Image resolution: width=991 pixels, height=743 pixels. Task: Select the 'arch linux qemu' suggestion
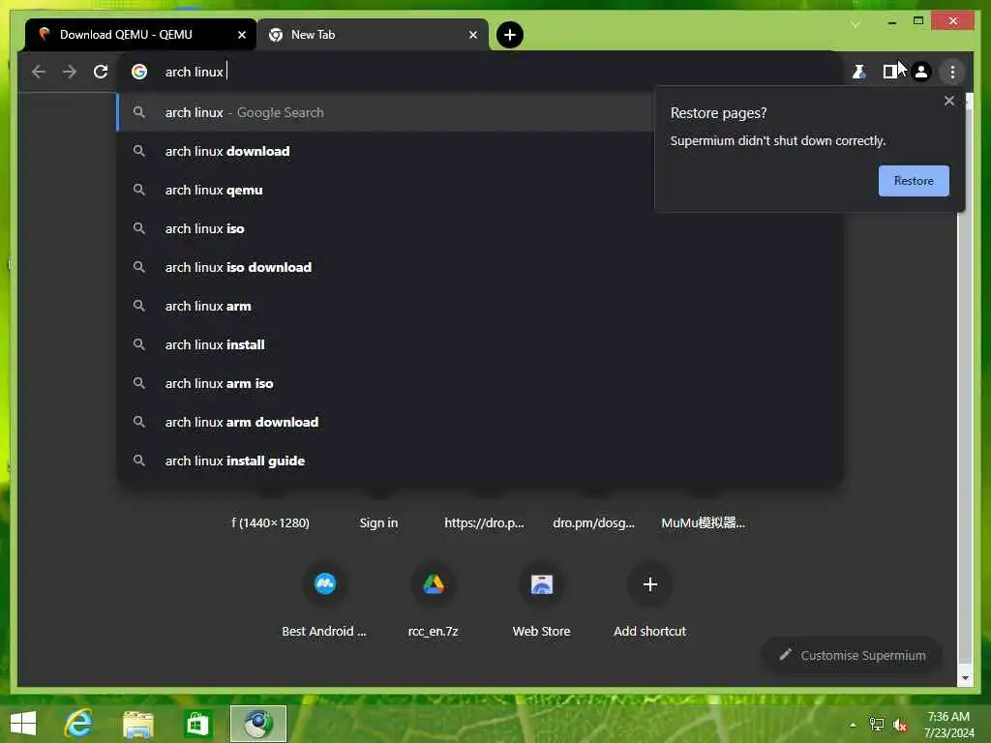[385, 191]
